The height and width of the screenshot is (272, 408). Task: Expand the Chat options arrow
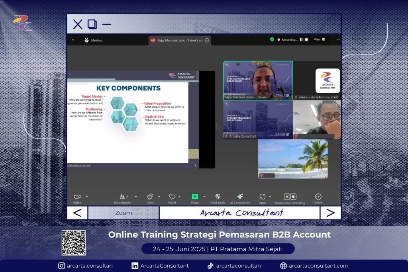pos(159,196)
